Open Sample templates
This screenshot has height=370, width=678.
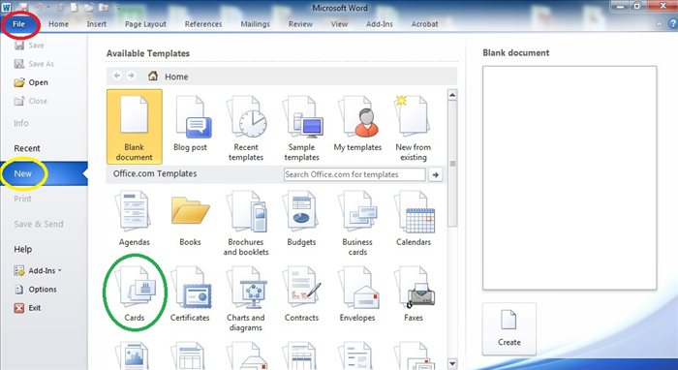click(x=302, y=129)
